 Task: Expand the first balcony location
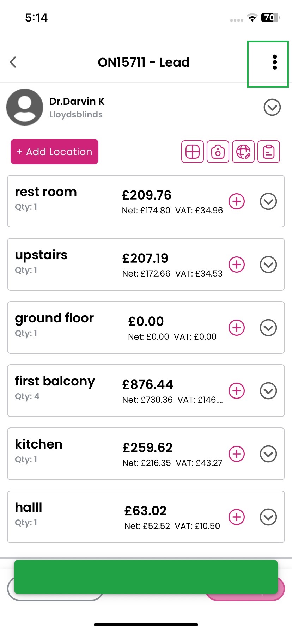click(268, 391)
